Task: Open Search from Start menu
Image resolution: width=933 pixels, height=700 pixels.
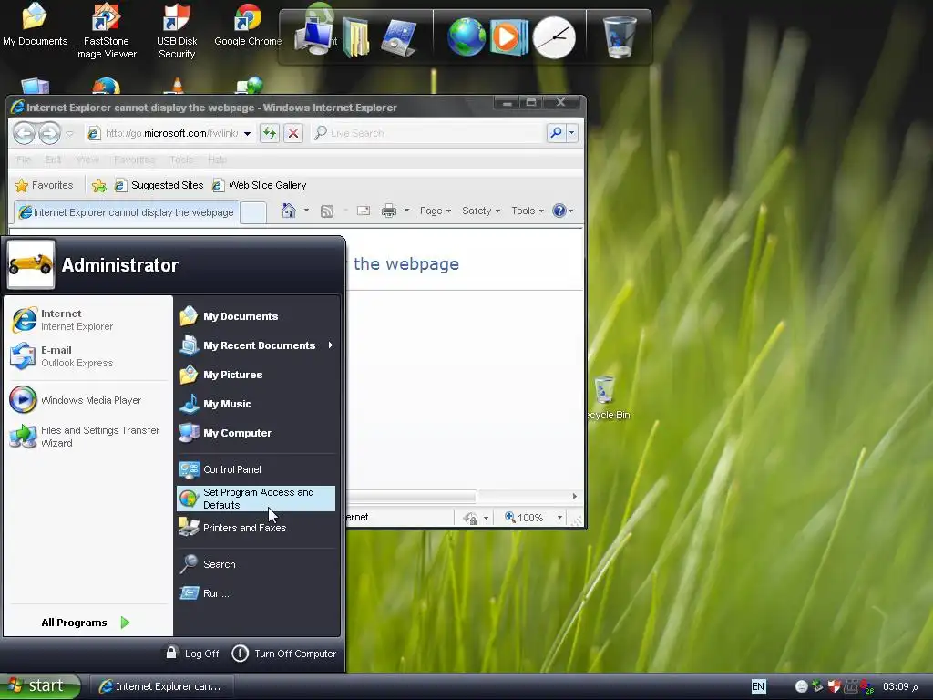Action: coord(256,563)
